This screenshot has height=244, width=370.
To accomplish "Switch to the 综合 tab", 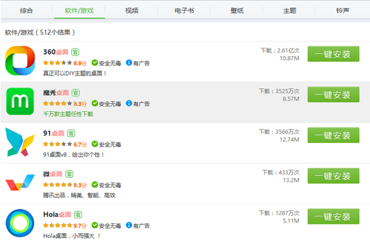I will pyautogui.click(x=26, y=11).
